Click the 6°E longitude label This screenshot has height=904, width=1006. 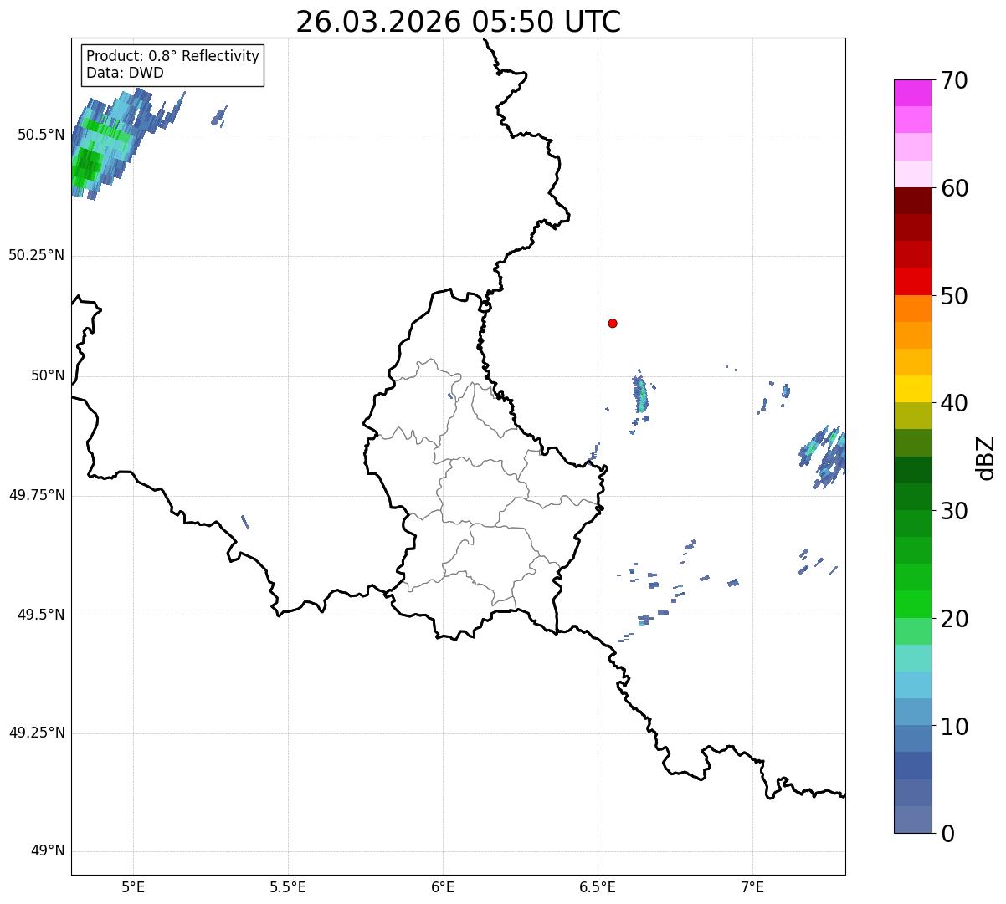(x=443, y=887)
